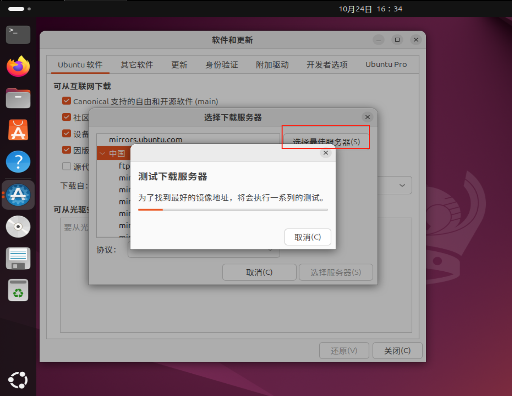The width and height of the screenshot is (512, 396).
Task: Minimize the 软件和更新 window
Action: [x=379, y=40]
